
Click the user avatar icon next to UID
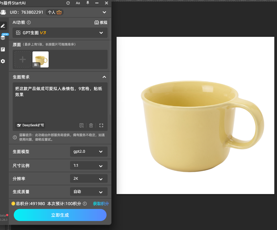tap(3, 12)
